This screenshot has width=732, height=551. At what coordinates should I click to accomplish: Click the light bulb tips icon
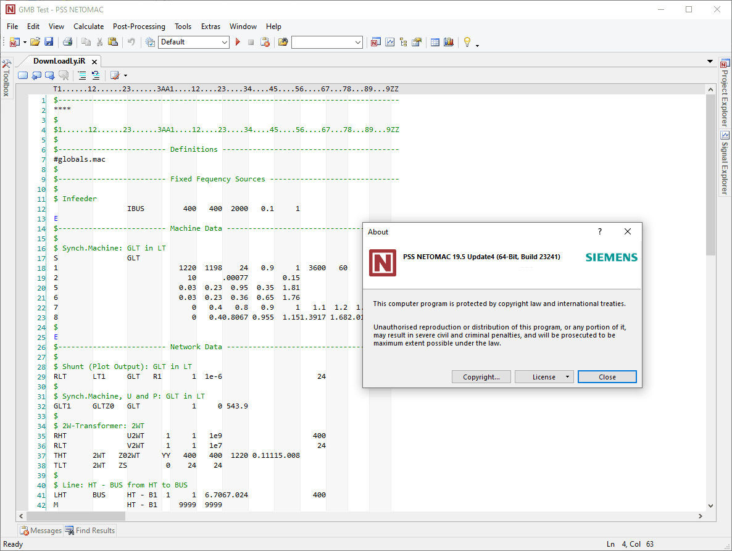[x=467, y=42]
